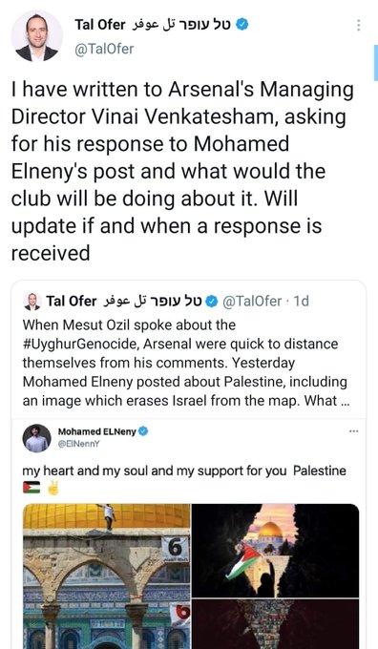The width and height of the screenshot is (378, 649).
Task: Click the verified badge beside Tal Ofer's name
Action: (x=242, y=25)
